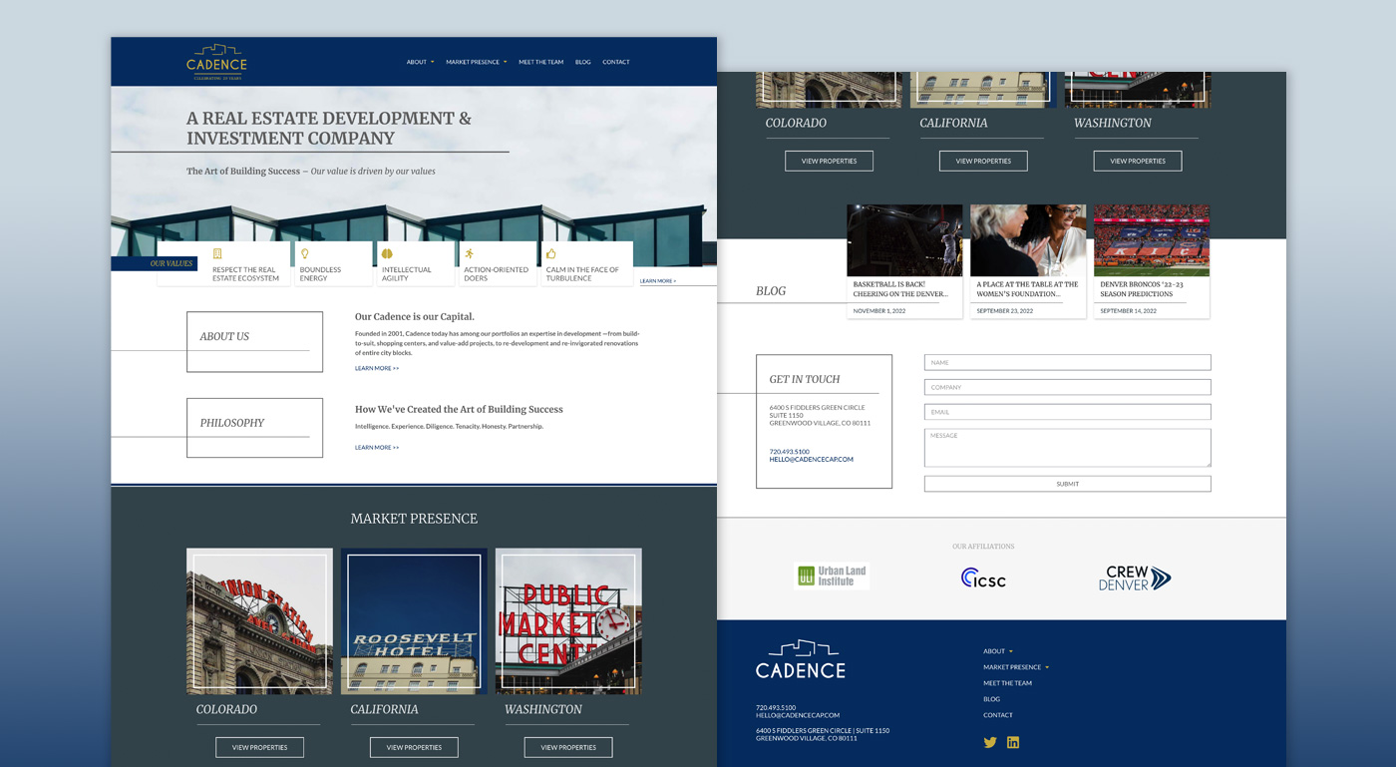Go to Blog from the header navigation

[x=582, y=62]
